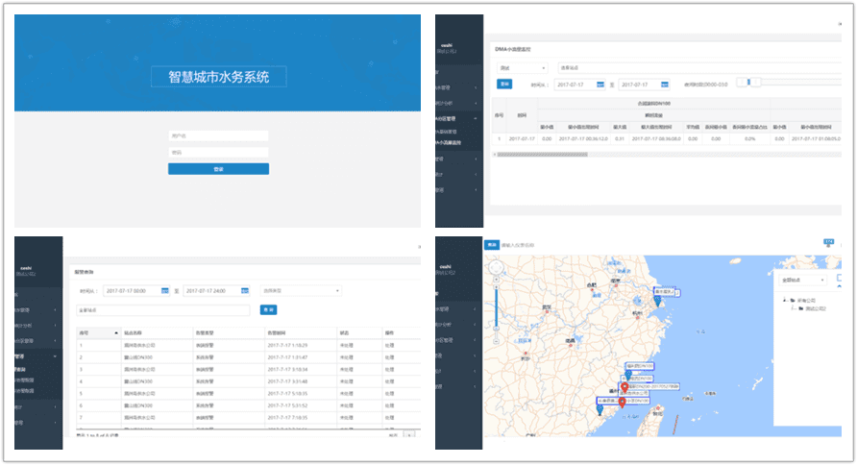
Task: Click the blue map pin near Shanghai
Action: [x=657, y=299]
